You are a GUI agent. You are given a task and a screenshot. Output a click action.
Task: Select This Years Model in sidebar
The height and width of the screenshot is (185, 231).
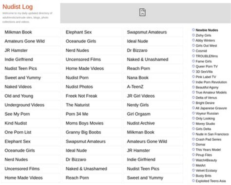coord(208,150)
